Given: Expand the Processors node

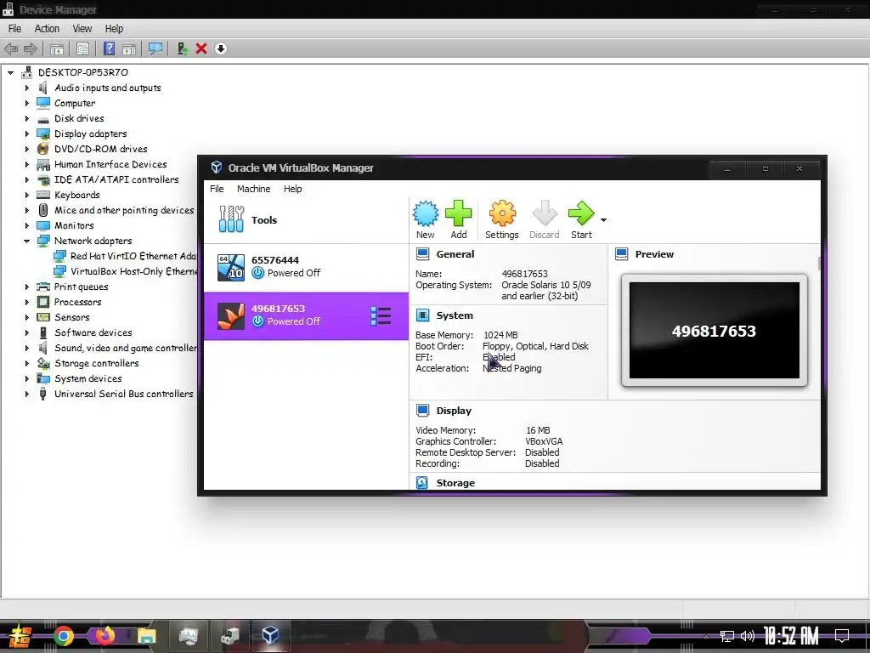Looking at the screenshot, I should pos(26,302).
